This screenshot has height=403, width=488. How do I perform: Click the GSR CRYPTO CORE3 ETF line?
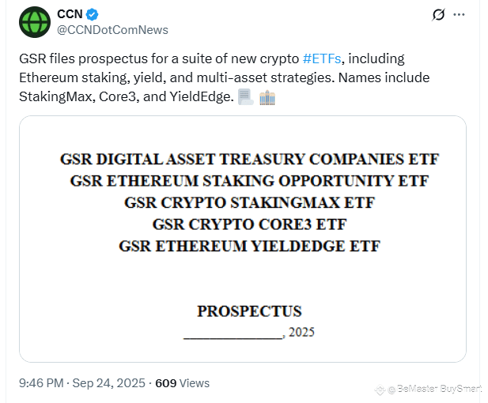coord(249,224)
